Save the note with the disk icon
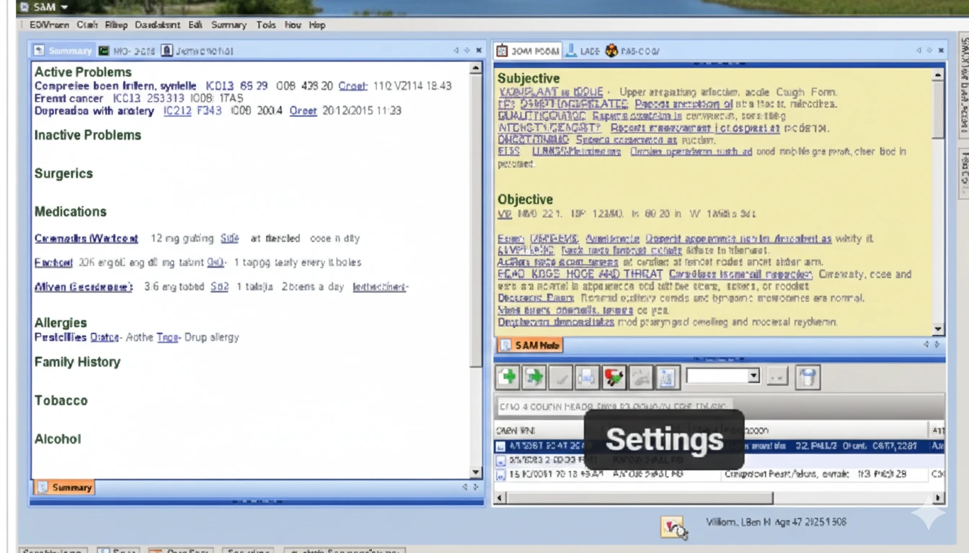The image size is (969, 553). (807, 376)
